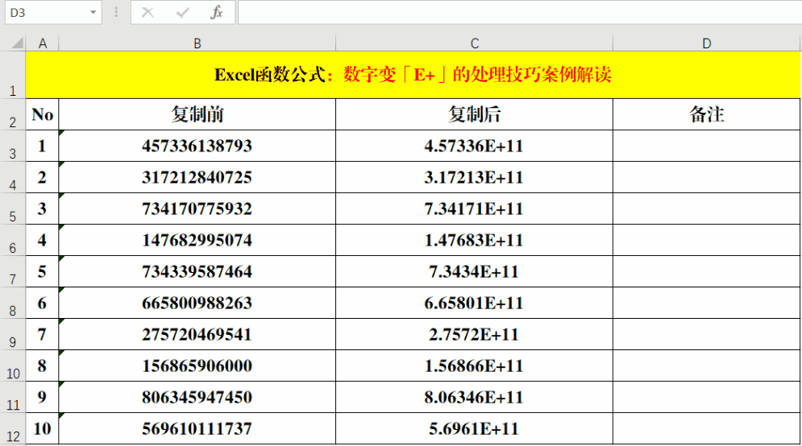Viewport: 802px width, 446px height.
Task: Click the No cell containing 5
Action: [x=43, y=271]
